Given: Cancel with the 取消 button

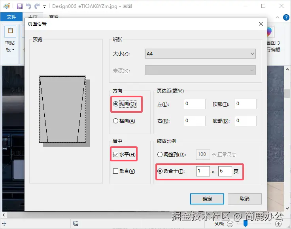Looking at the screenshot, I should [x=245, y=199].
